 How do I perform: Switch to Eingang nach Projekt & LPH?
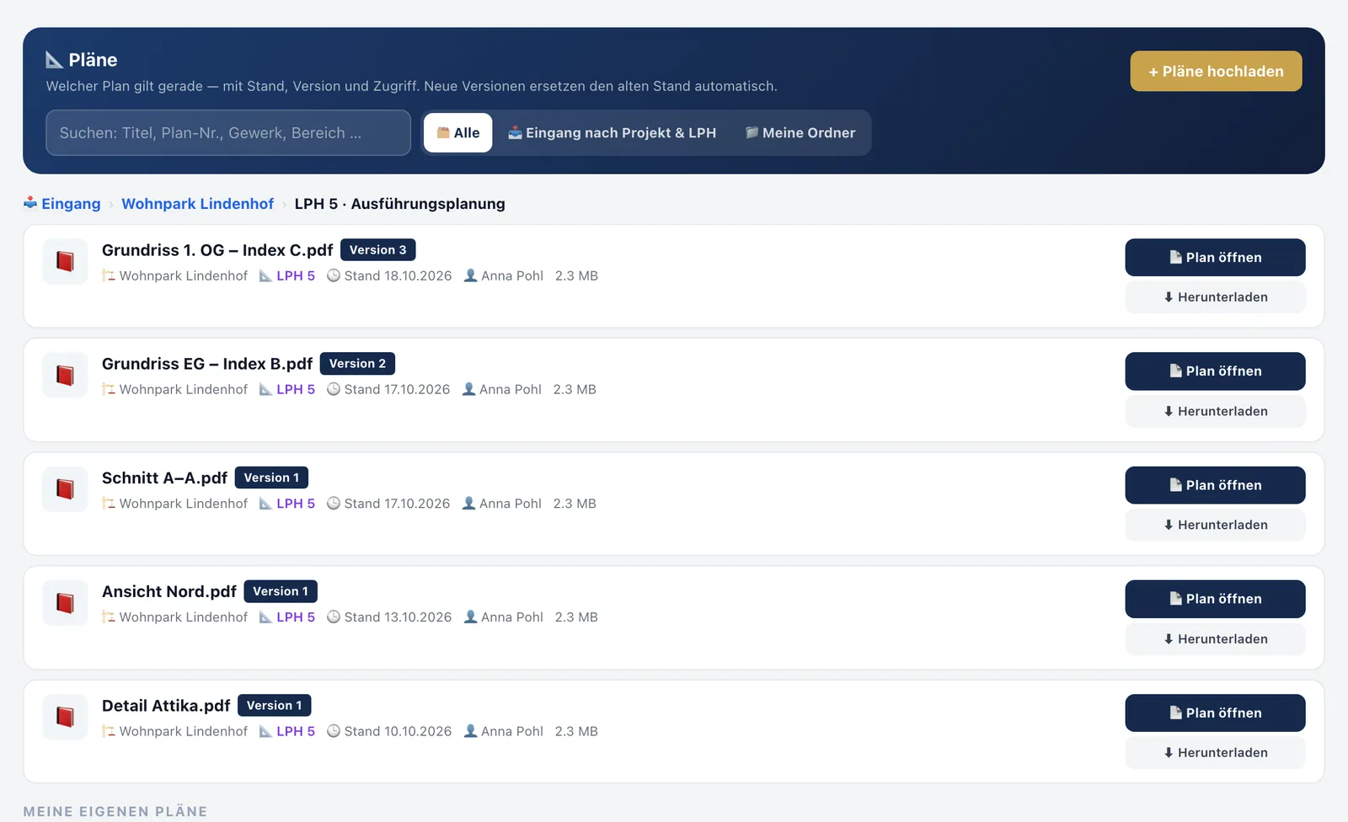tap(612, 133)
